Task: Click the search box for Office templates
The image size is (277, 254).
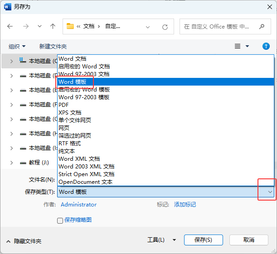Action: (x=225, y=26)
